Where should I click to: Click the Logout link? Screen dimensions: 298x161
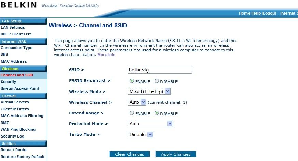pos(269,13)
